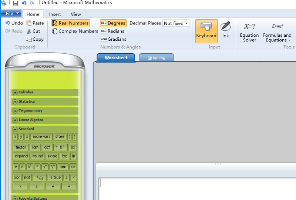
Task: Insert variable x from calculator pad
Action: coord(16,137)
